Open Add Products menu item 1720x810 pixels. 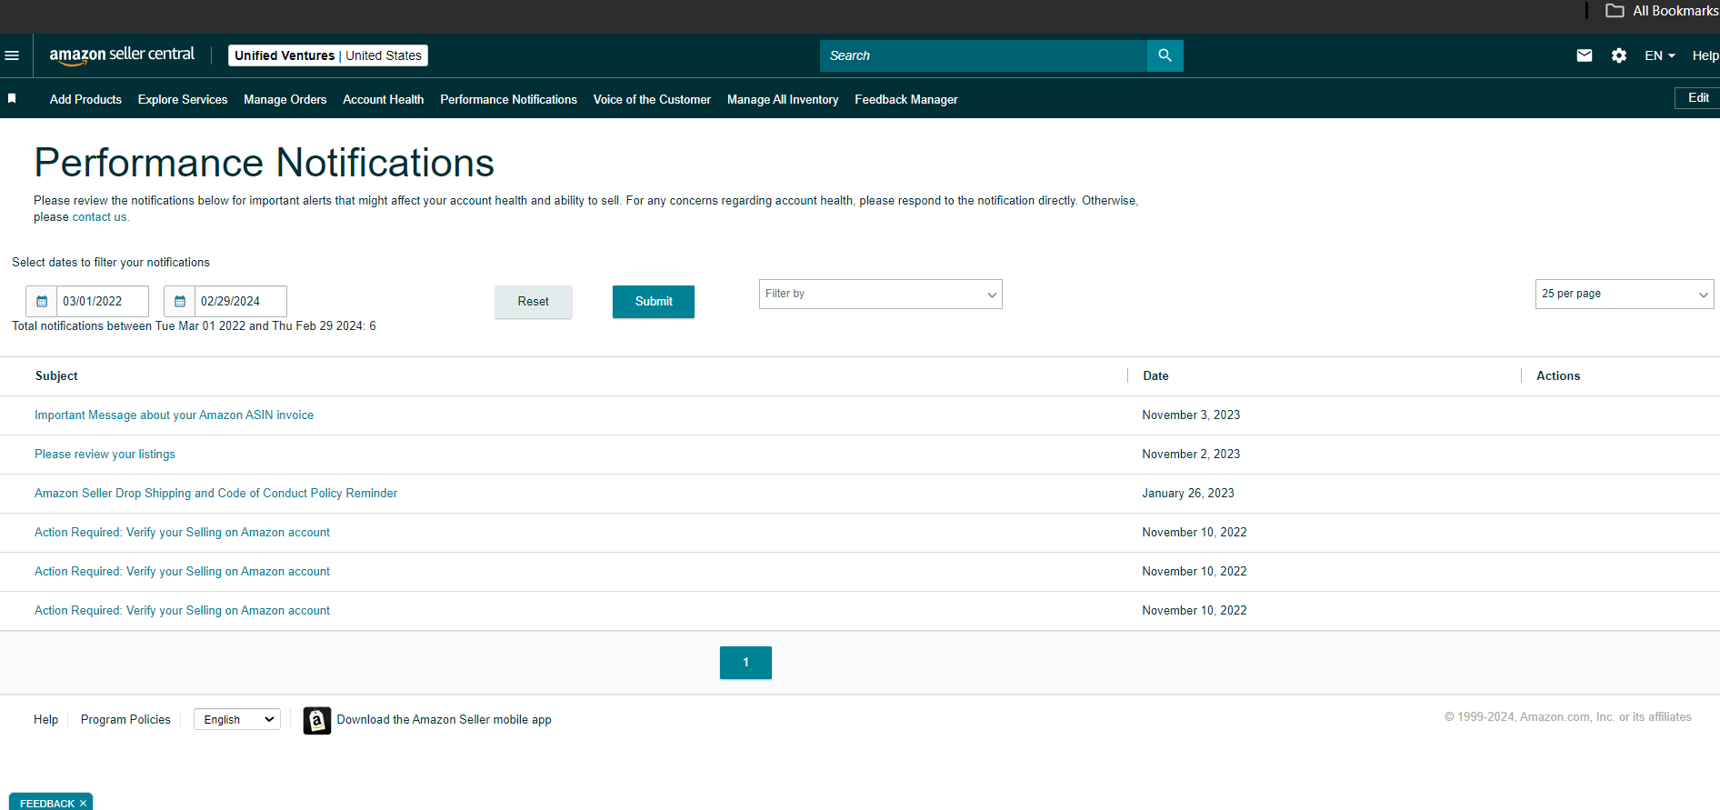pyautogui.click(x=85, y=99)
